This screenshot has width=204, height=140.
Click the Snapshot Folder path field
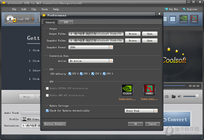pos(96,40)
